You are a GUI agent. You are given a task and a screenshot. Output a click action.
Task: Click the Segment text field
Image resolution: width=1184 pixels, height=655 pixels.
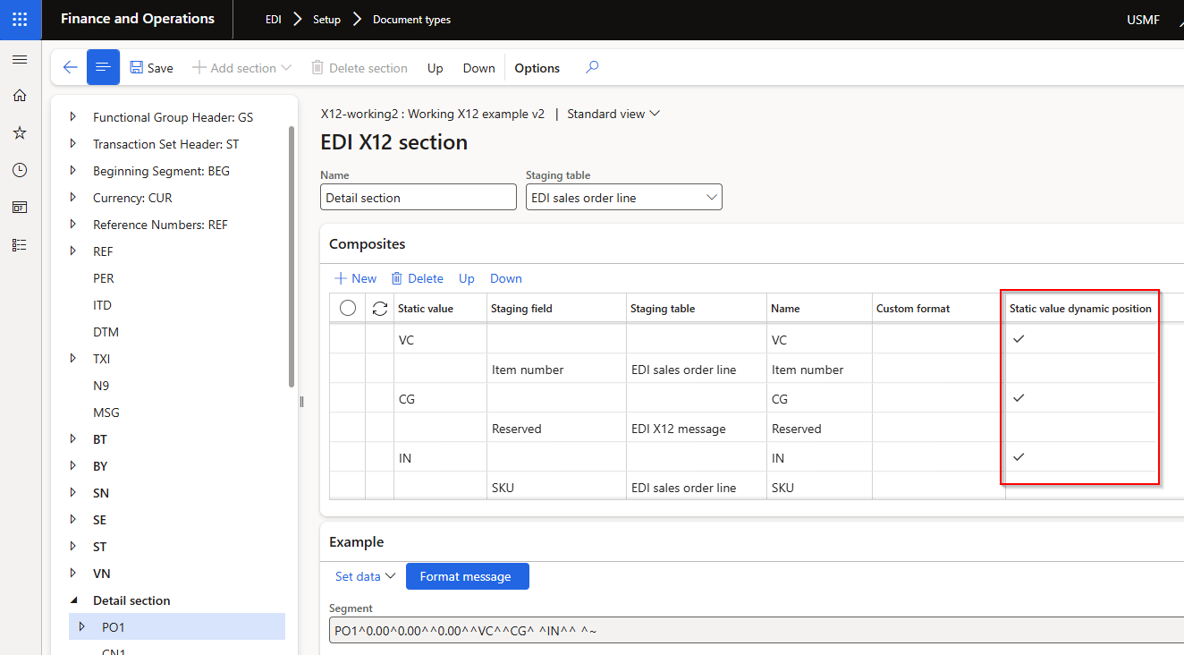click(x=756, y=631)
